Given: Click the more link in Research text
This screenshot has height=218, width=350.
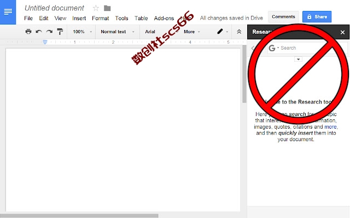Looking at the screenshot, I should 330,127.
